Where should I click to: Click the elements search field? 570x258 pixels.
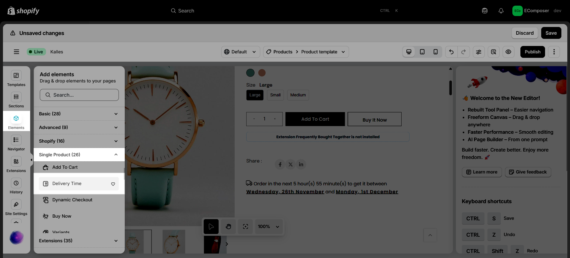(x=79, y=95)
